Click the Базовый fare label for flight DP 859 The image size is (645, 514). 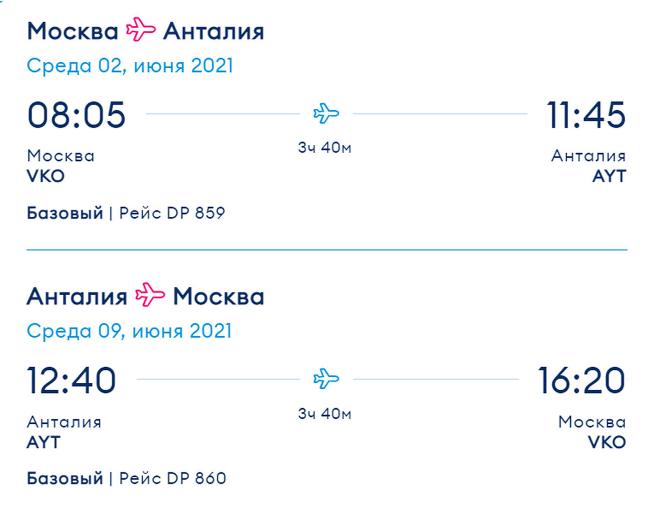65,213
